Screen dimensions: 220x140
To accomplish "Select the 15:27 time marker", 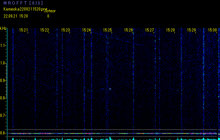I will click(x=149, y=30).
